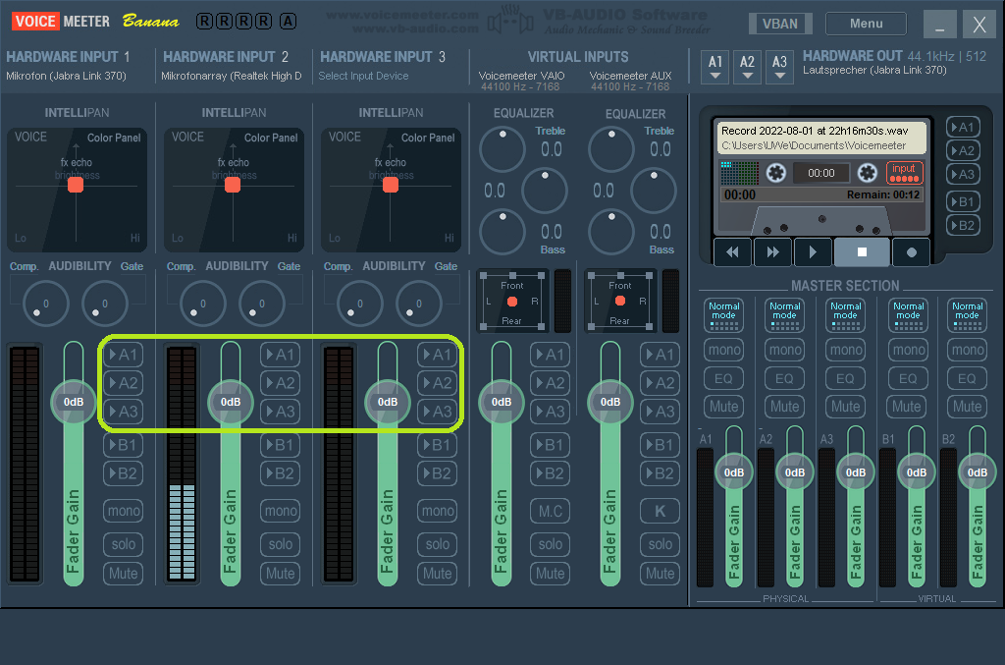Mute Hardware Input 1 strip

(124, 573)
